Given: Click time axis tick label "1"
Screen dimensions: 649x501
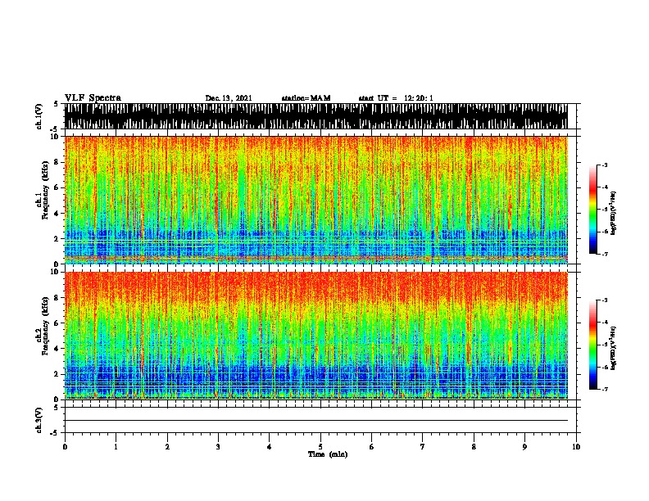Looking at the screenshot, I should tap(116, 447).
